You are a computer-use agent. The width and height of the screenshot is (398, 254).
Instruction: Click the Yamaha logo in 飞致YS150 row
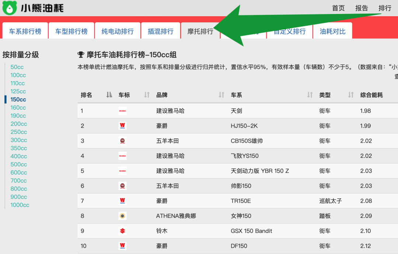pos(122,156)
